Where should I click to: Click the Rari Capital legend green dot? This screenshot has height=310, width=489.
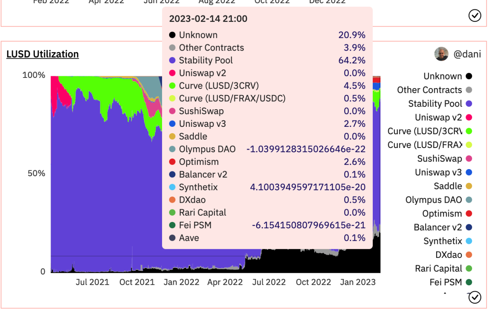point(469,269)
